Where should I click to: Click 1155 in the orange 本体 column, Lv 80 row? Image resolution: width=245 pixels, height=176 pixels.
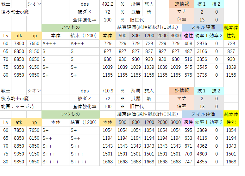pos(108,75)
